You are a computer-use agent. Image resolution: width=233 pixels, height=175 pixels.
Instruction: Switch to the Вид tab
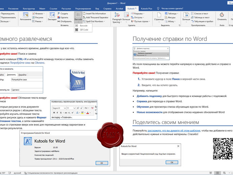(x=97, y=9)
